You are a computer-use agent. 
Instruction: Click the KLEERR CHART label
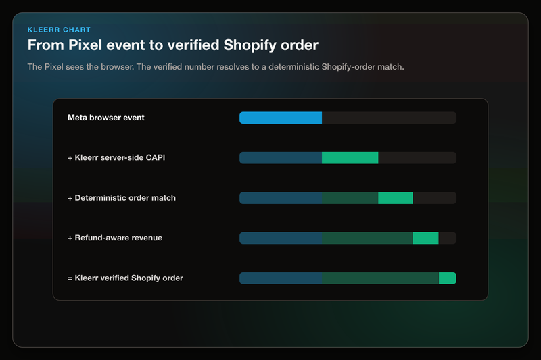coord(59,30)
